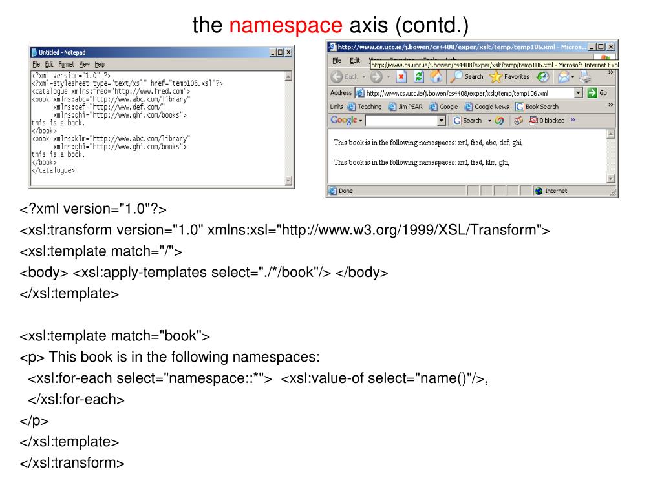This screenshot has height=496, width=662.
Task: Click the Back arrow in Internet Explorer
Action: pyautogui.click(x=337, y=77)
